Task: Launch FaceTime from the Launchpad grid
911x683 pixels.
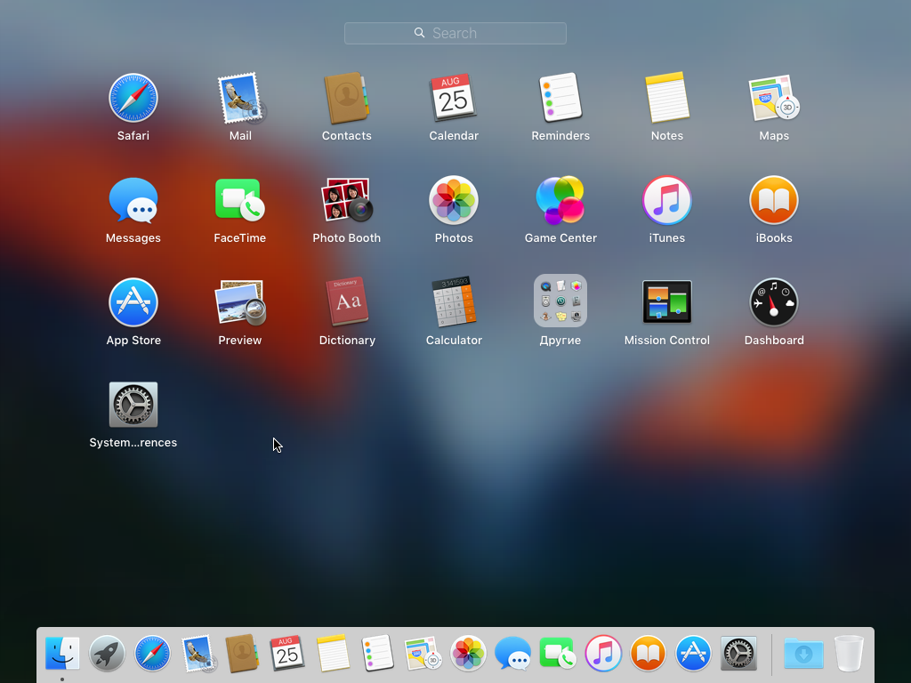Action: pyautogui.click(x=240, y=200)
